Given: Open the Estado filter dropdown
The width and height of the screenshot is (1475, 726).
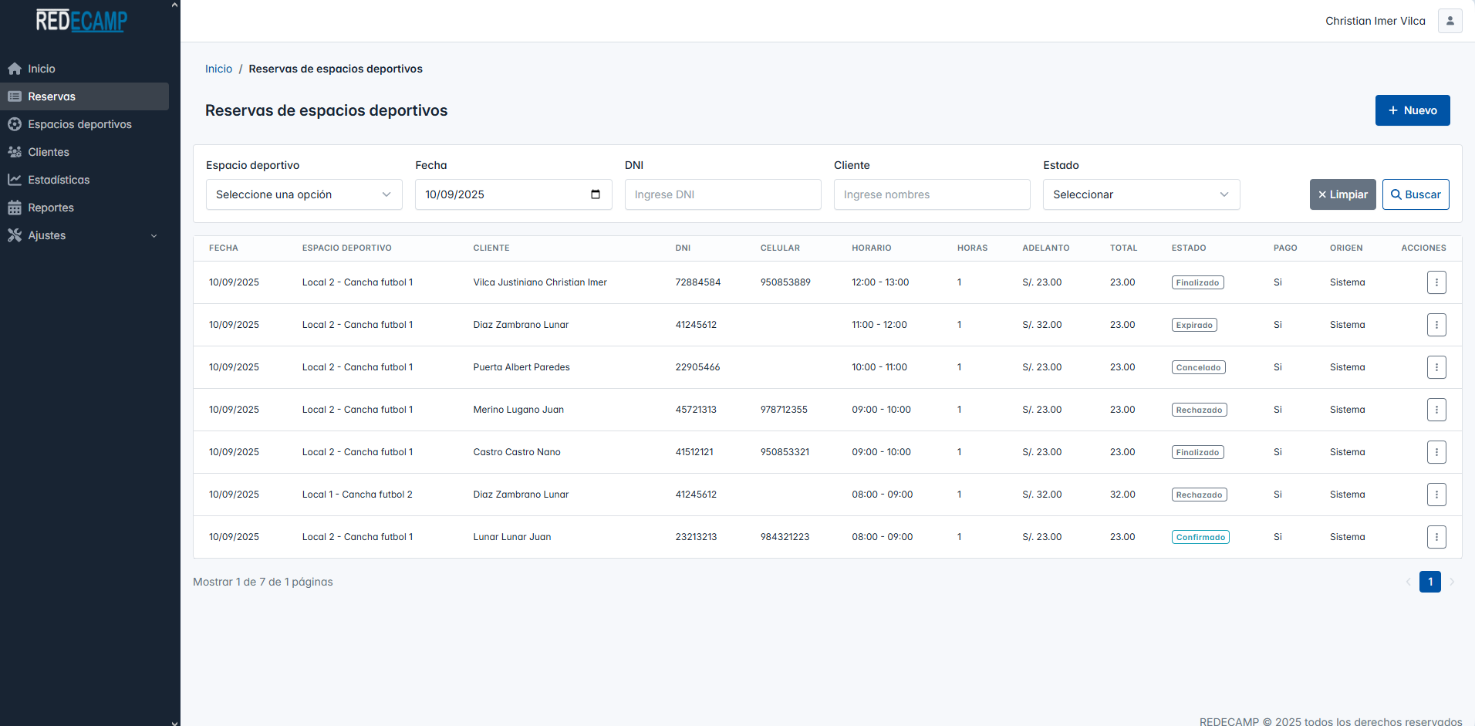Looking at the screenshot, I should 1140,194.
